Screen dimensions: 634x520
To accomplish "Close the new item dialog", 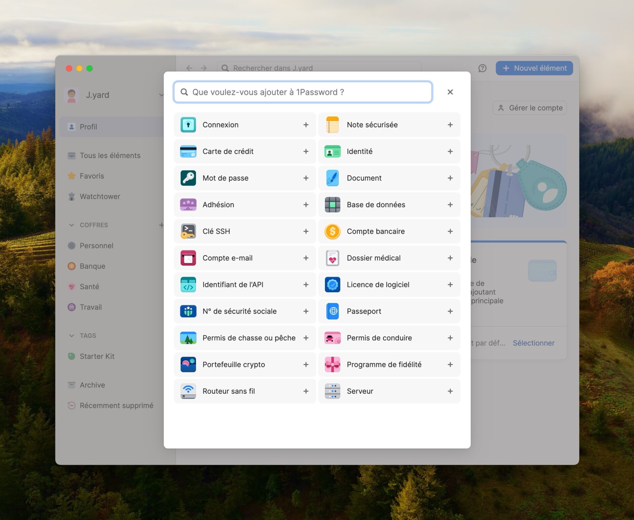I will [450, 92].
